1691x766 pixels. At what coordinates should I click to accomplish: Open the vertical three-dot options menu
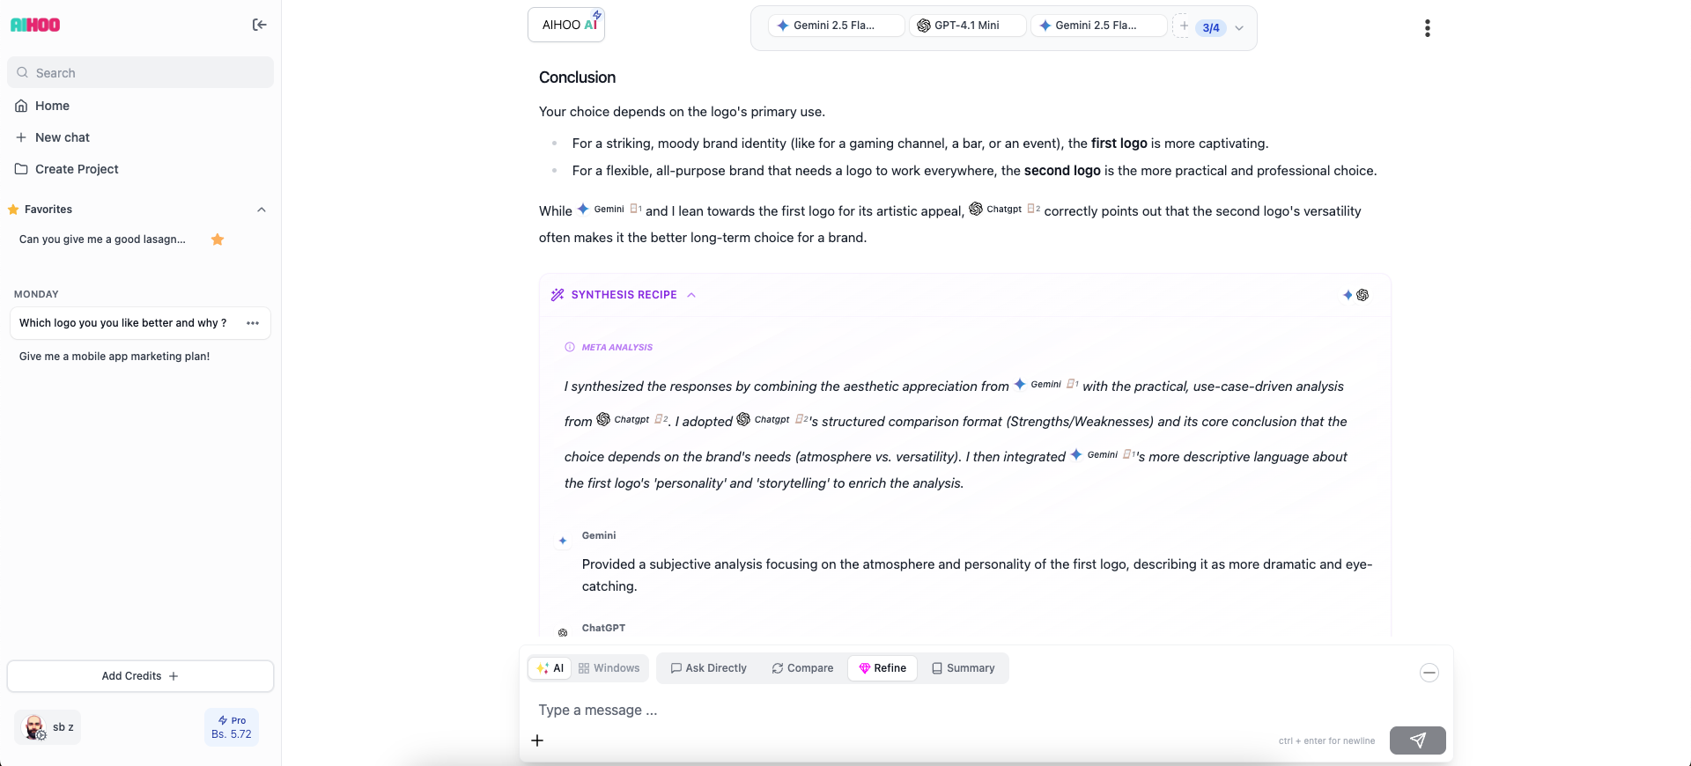coord(1427,28)
